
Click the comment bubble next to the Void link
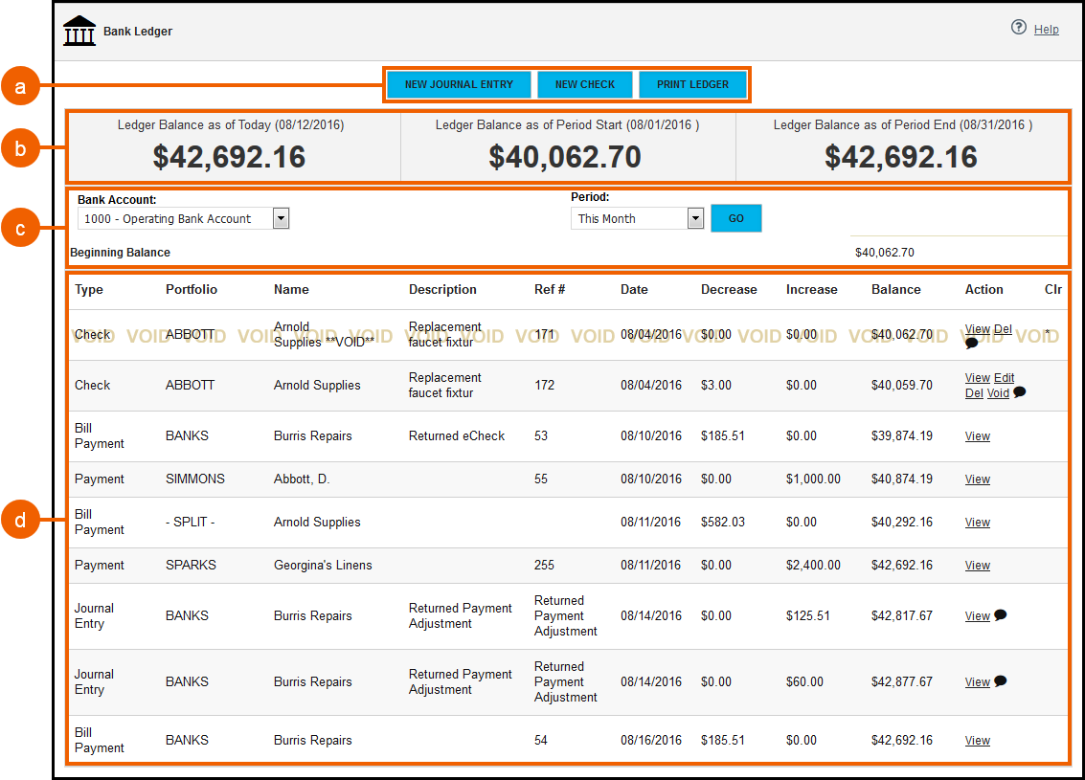pos(1021,391)
